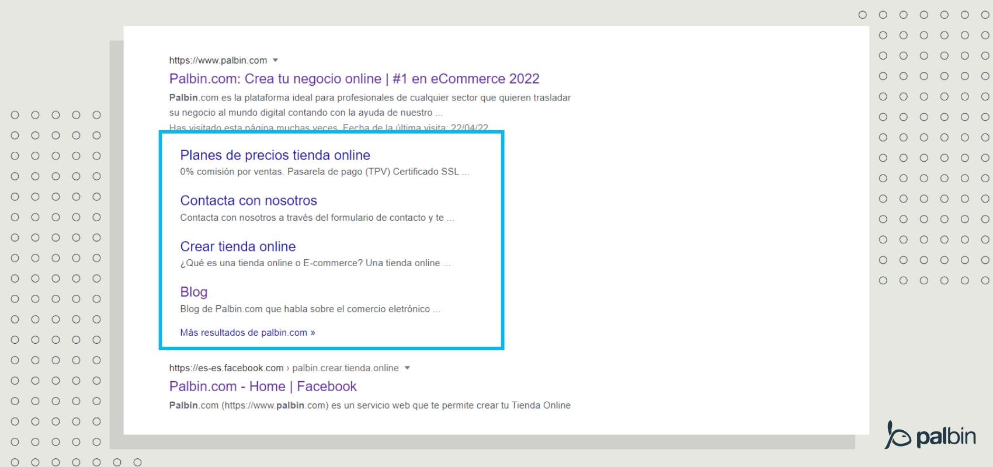
Task: Open the 'Palbin.com - Home | Facebook' result
Action: click(263, 386)
